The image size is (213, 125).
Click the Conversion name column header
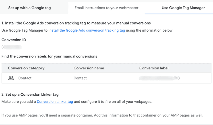click(89, 68)
